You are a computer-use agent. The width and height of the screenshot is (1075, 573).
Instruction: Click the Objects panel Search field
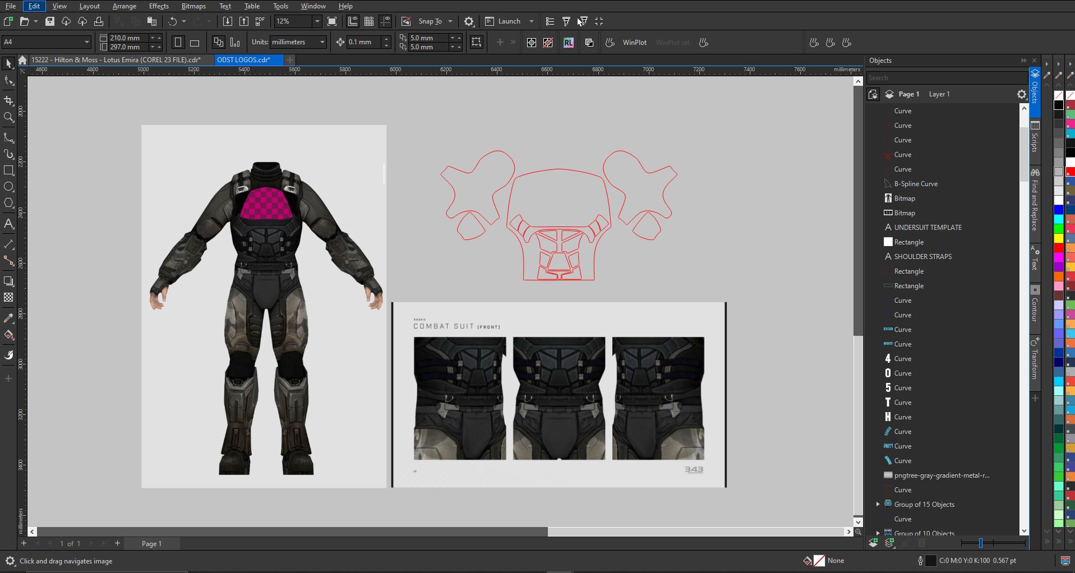pos(947,78)
